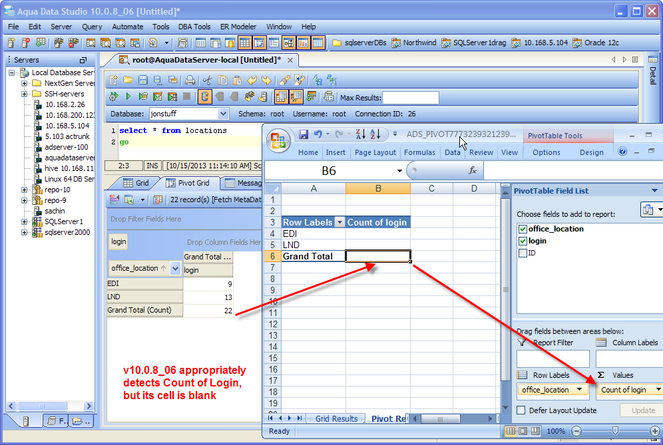
Task: Open Row Labels filter dropdown in cell A3
Action: pos(339,222)
